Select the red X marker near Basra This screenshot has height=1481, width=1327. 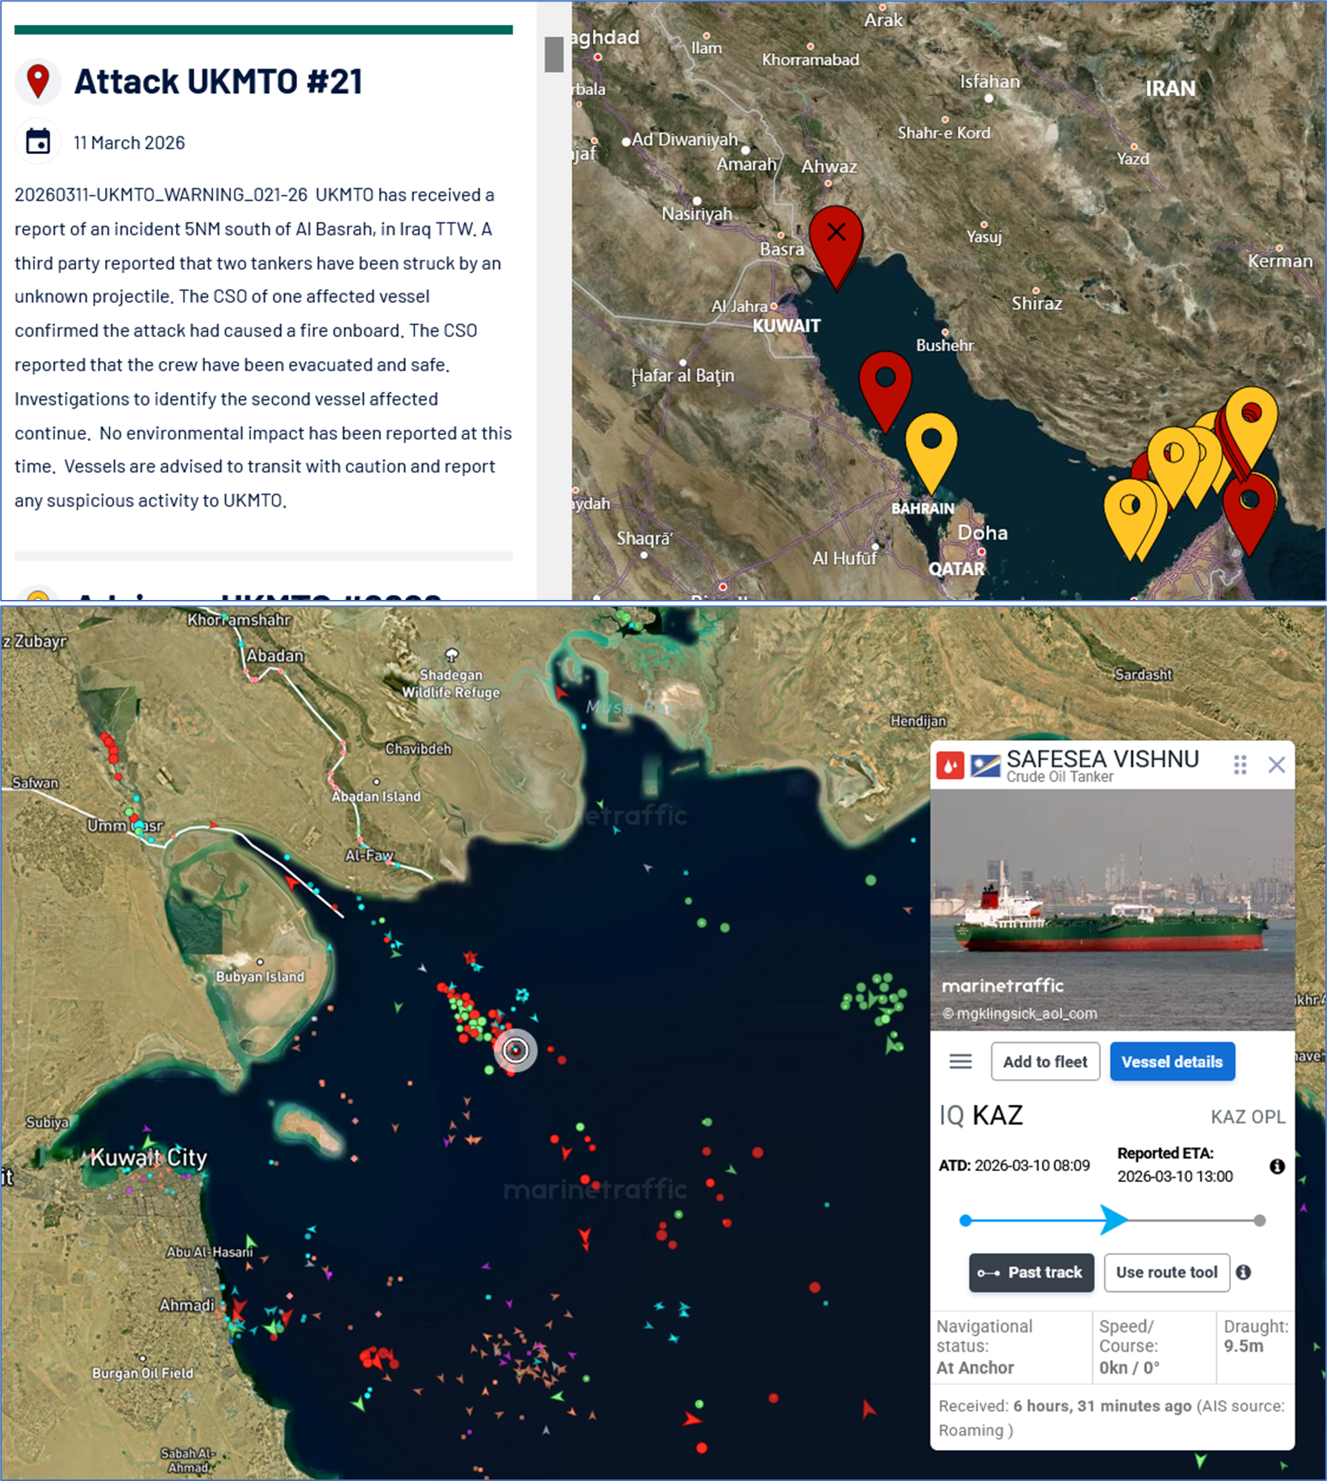pos(836,234)
